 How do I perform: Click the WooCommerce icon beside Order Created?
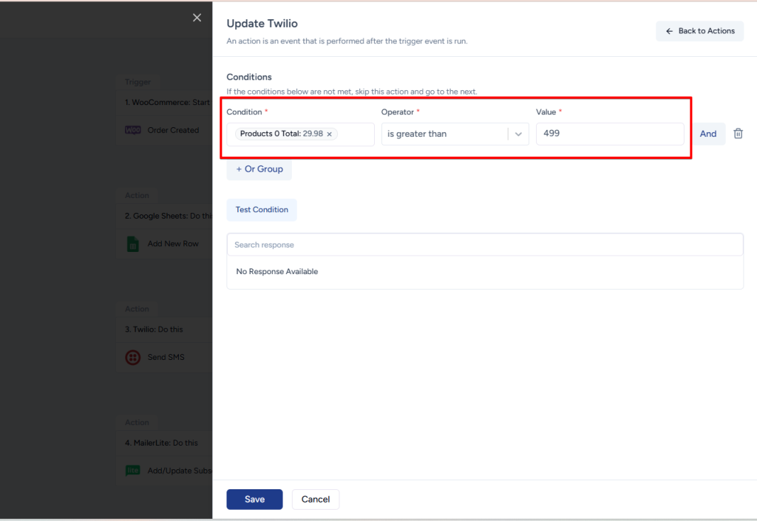pos(133,130)
